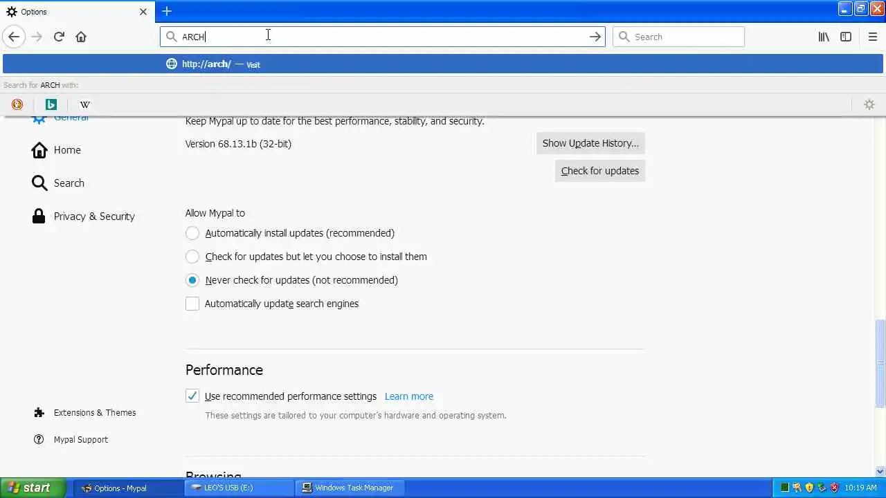Open a new tab with plus
The height and width of the screenshot is (498, 886).
pos(167,11)
